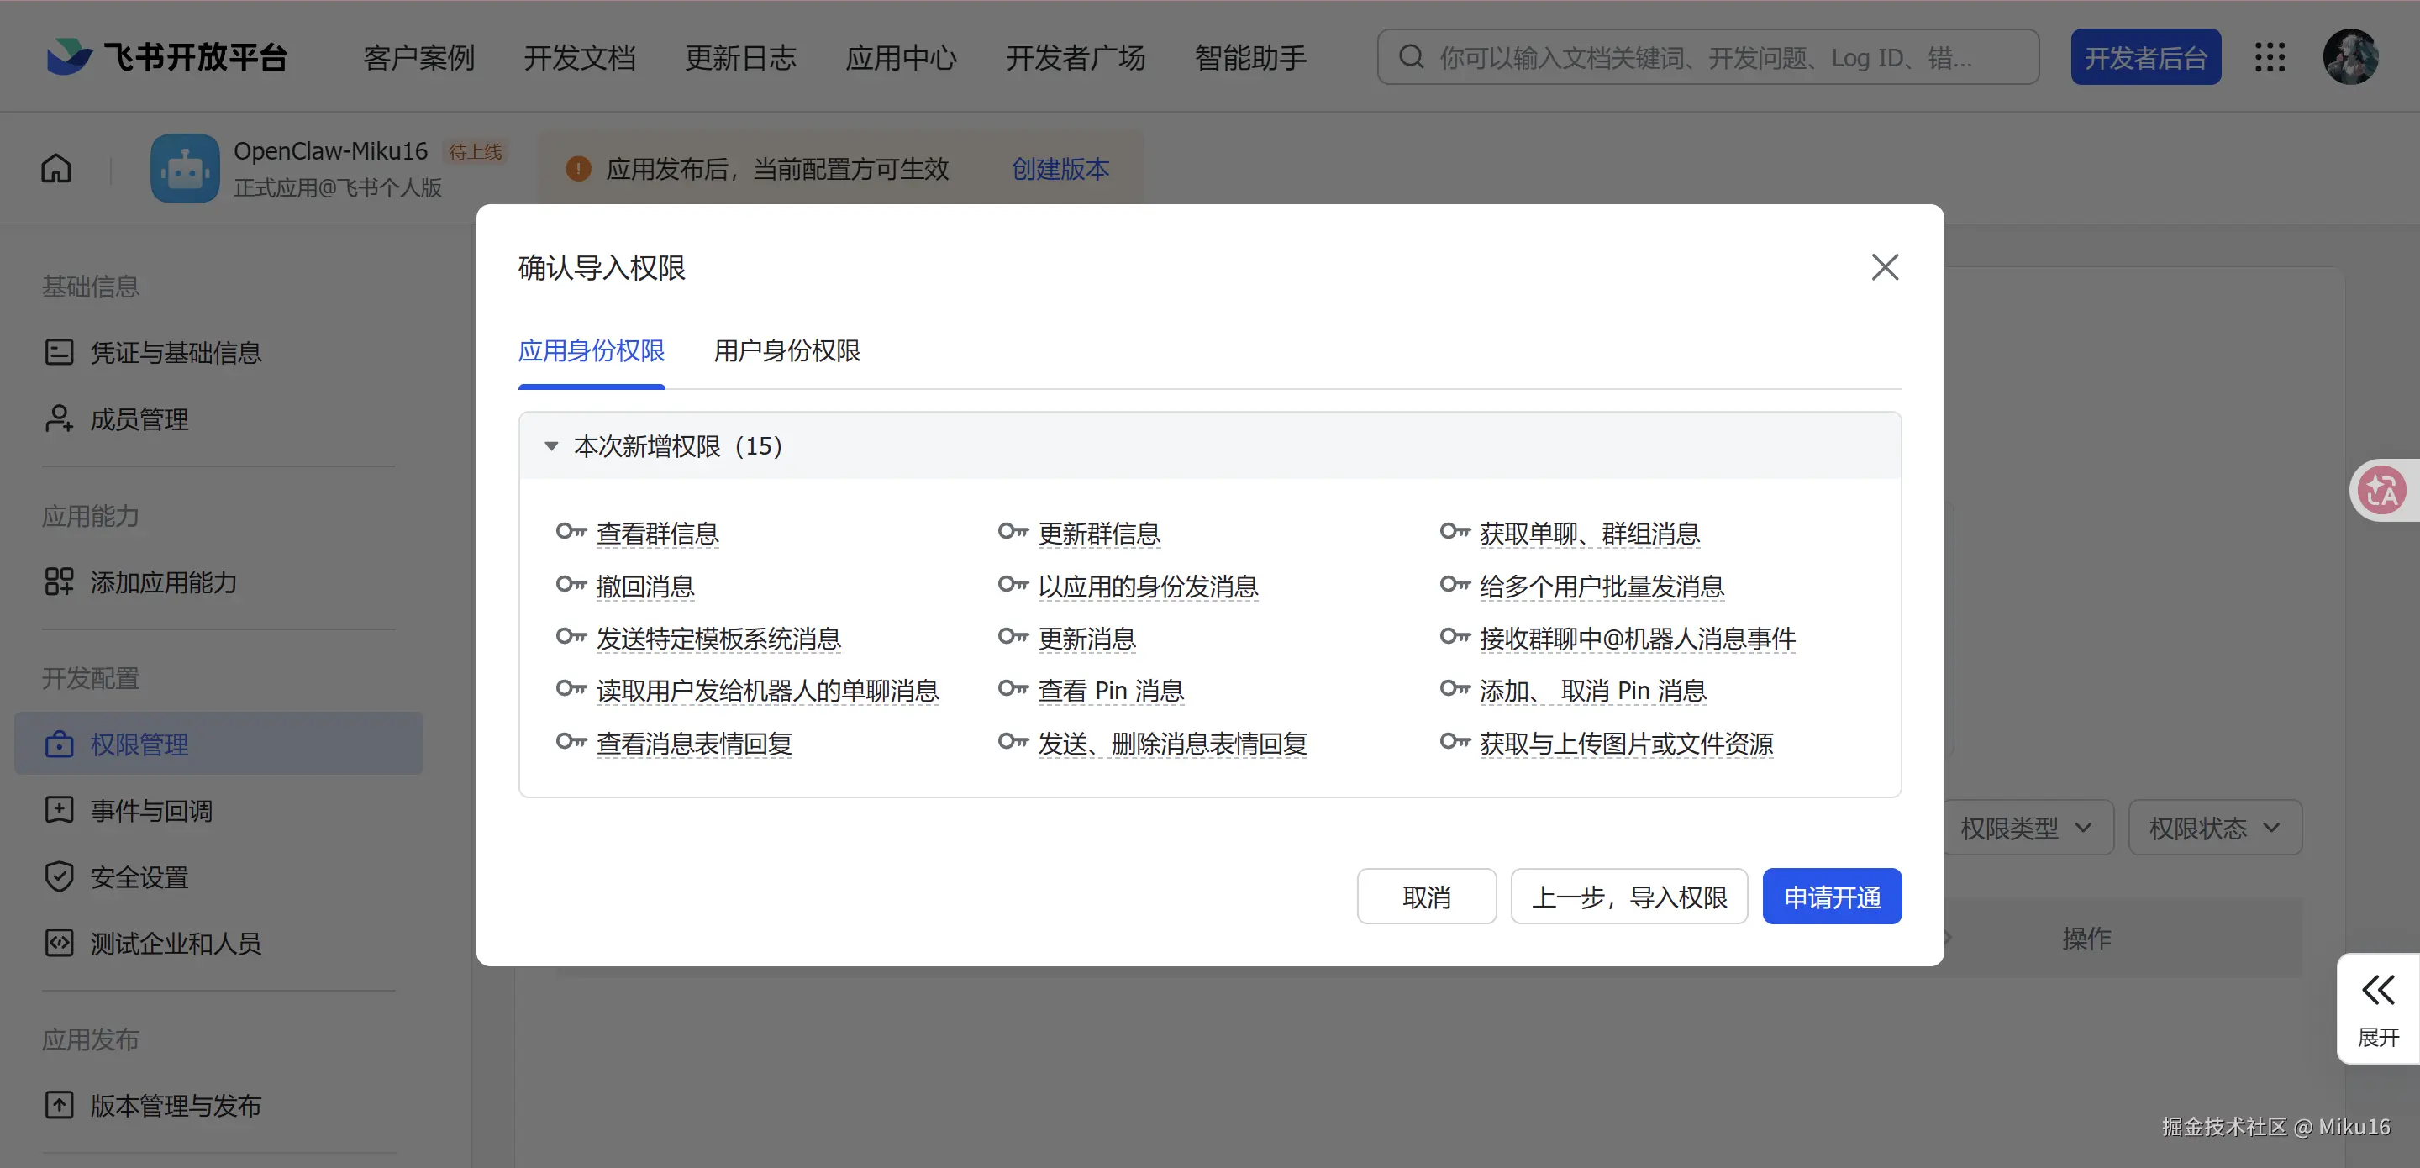Collapse the 本次新增权限 (15) section
The width and height of the screenshot is (2420, 1168).
coord(551,446)
